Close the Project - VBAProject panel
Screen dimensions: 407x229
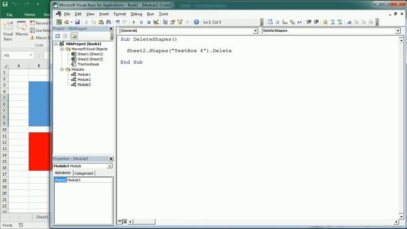coord(111,29)
